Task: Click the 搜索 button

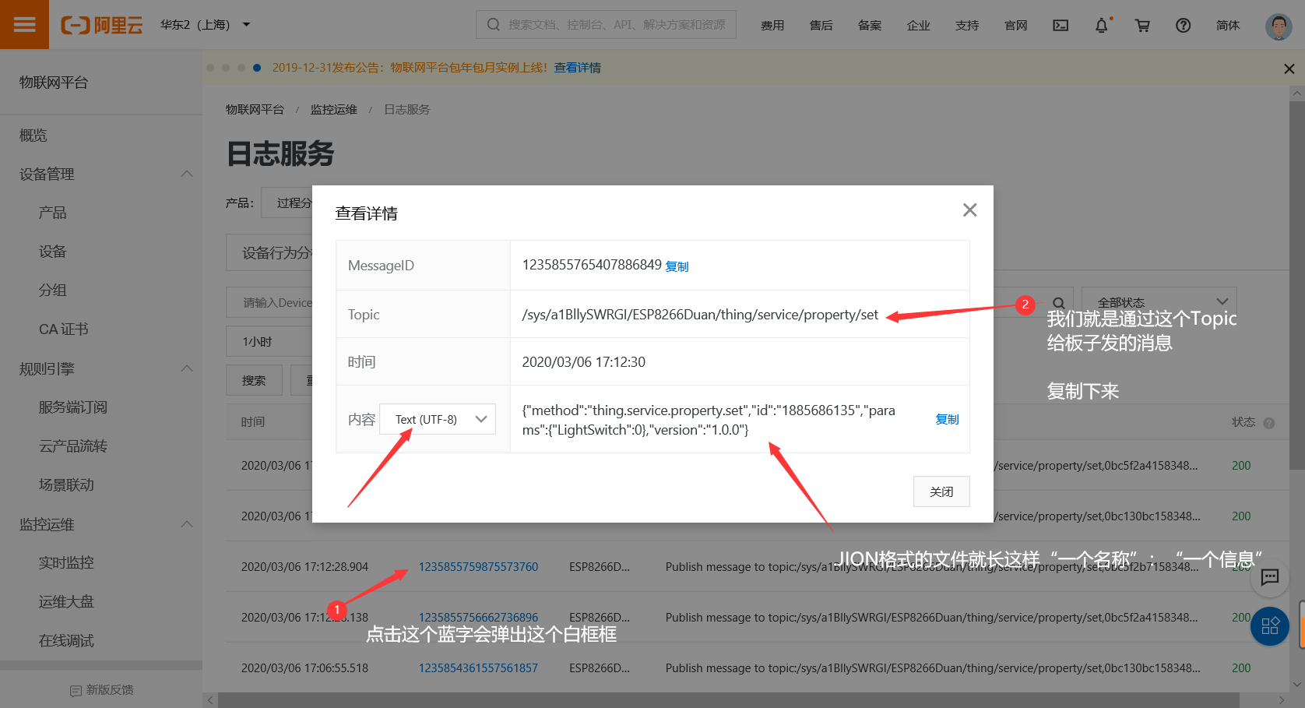Action: 254,380
